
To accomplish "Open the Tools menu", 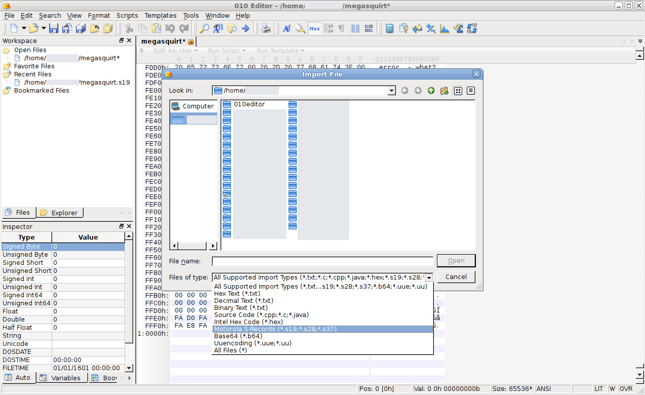I will coord(191,16).
